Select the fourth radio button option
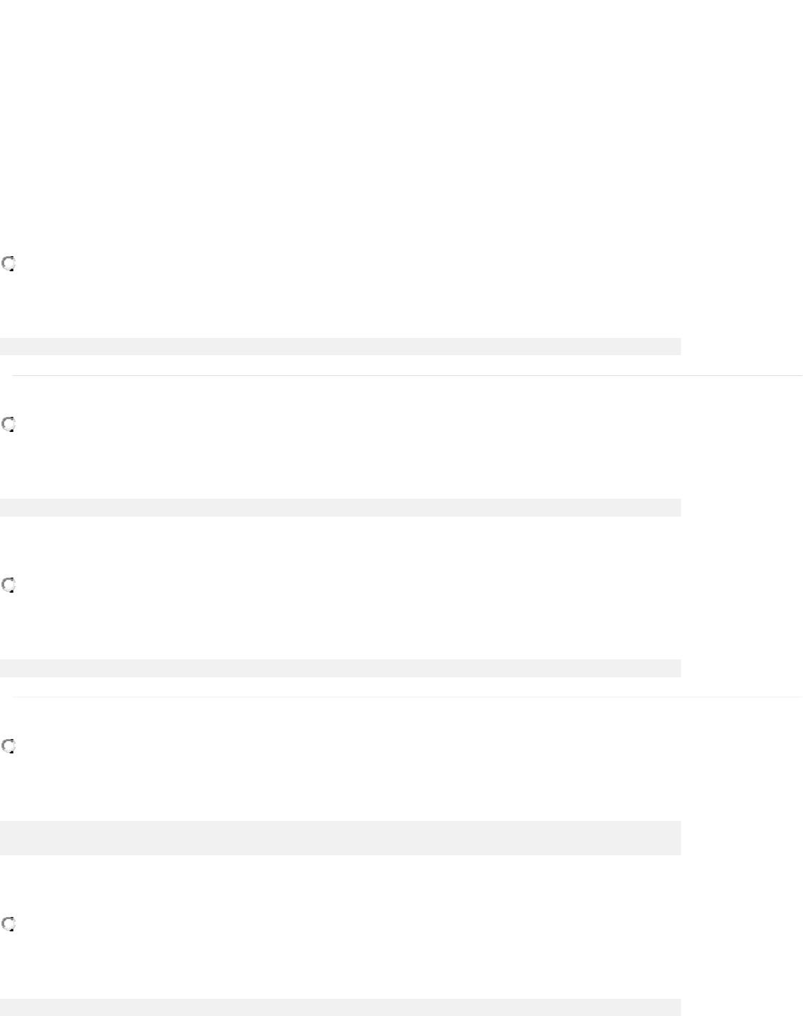The image size is (803, 1016). click(x=9, y=746)
